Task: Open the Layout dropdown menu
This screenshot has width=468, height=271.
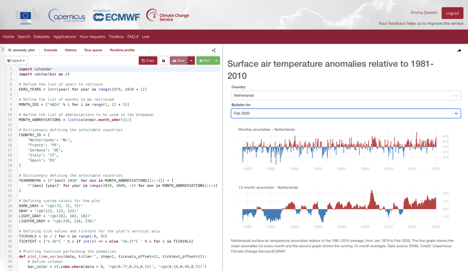Action: point(16,61)
